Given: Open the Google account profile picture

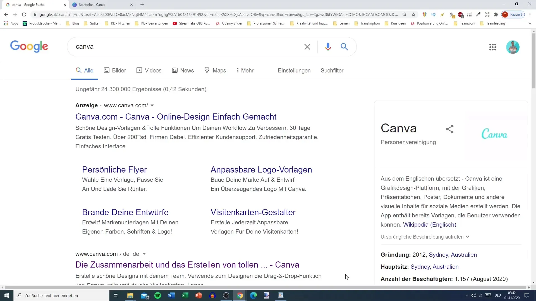Looking at the screenshot, I should pyautogui.click(x=513, y=47).
